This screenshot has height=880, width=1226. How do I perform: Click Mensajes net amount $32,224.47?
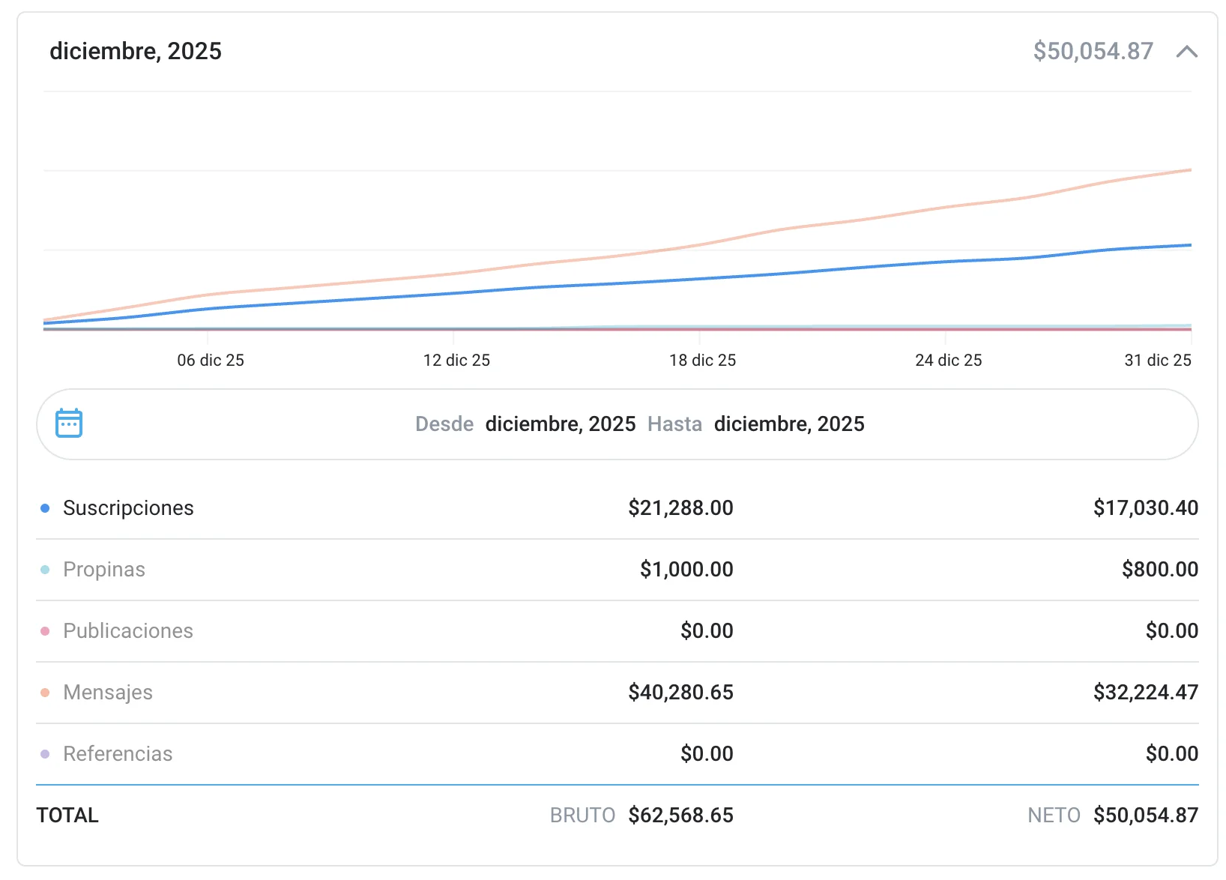[1146, 693]
